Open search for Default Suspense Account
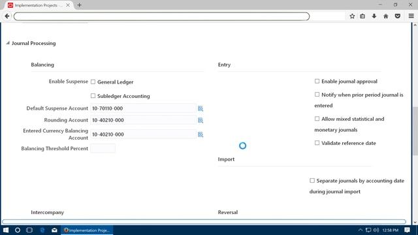Image resolution: width=418 pixels, height=235 pixels. click(x=201, y=108)
